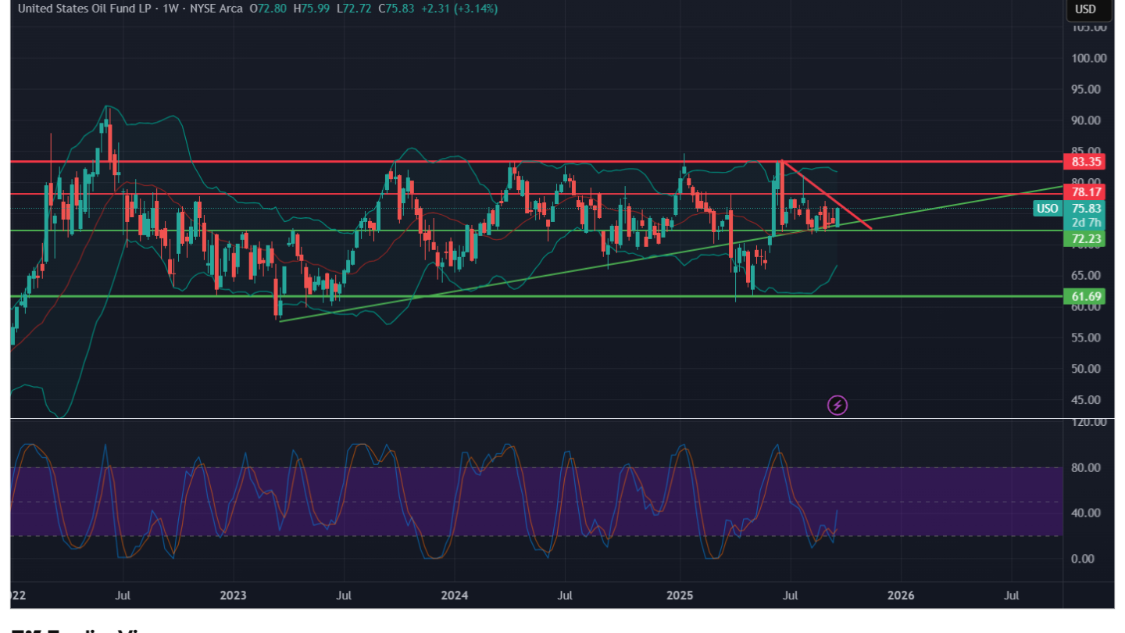Select the 83.35 red price label
This screenshot has height=633, width=1125.
coord(1087,162)
